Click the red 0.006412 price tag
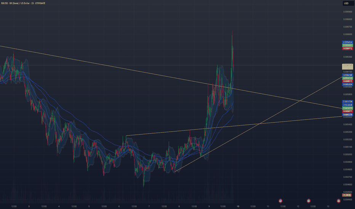This screenshot has width=355, height=209. pyautogui.click(x=347, y=49)
